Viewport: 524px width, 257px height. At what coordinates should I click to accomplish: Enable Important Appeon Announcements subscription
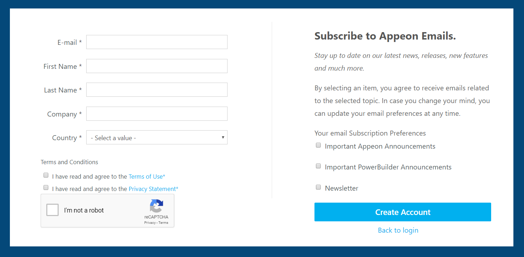click(x=318, y=145)
